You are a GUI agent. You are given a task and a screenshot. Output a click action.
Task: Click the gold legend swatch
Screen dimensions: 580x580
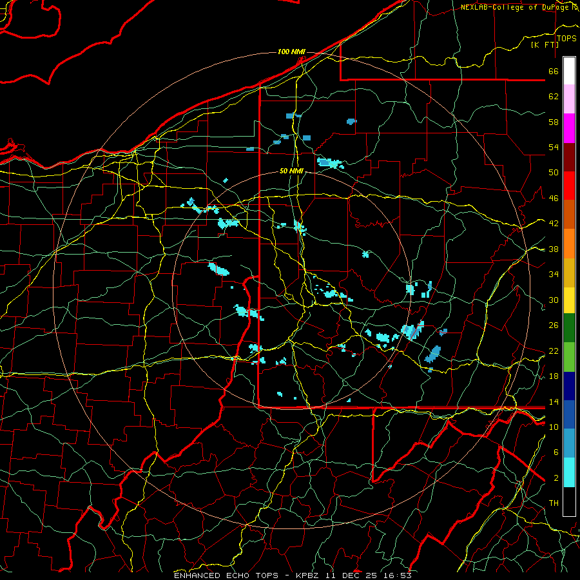569,273
